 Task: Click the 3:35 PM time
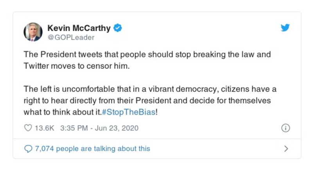[x=73, y=128]
